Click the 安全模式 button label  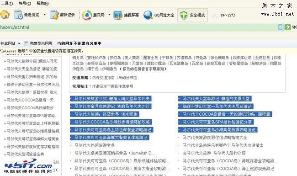(197, 15)
